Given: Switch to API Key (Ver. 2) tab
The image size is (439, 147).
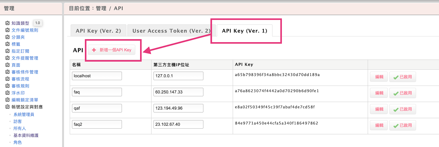Looking at the screenshot, I should (x=98, y=31).
